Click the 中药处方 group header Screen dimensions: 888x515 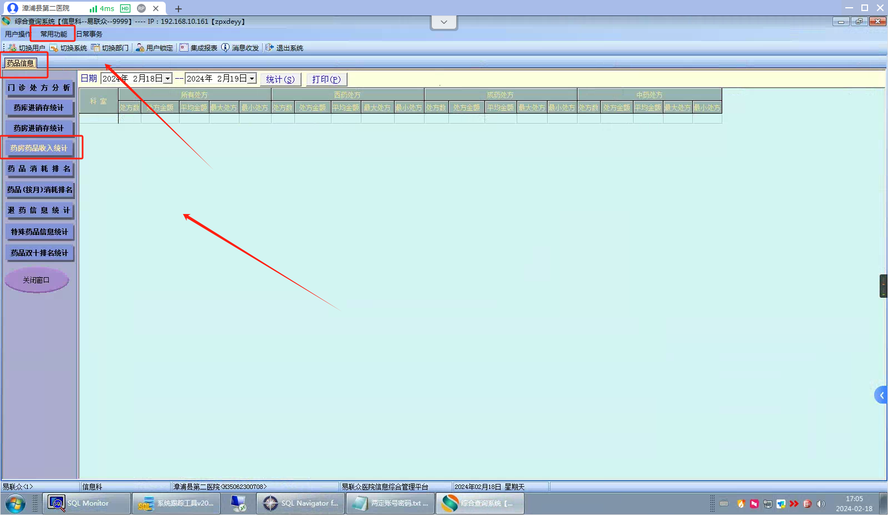[650, 95]
